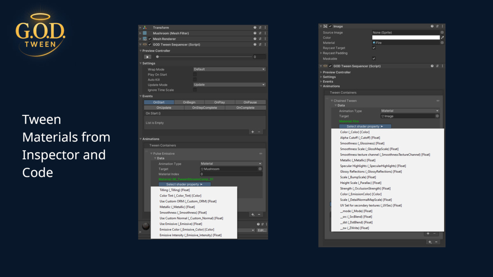This screenshot has height=277, width=493.
Task: Expand Preview Controller in the right inspector
Action: click(321, 72)
